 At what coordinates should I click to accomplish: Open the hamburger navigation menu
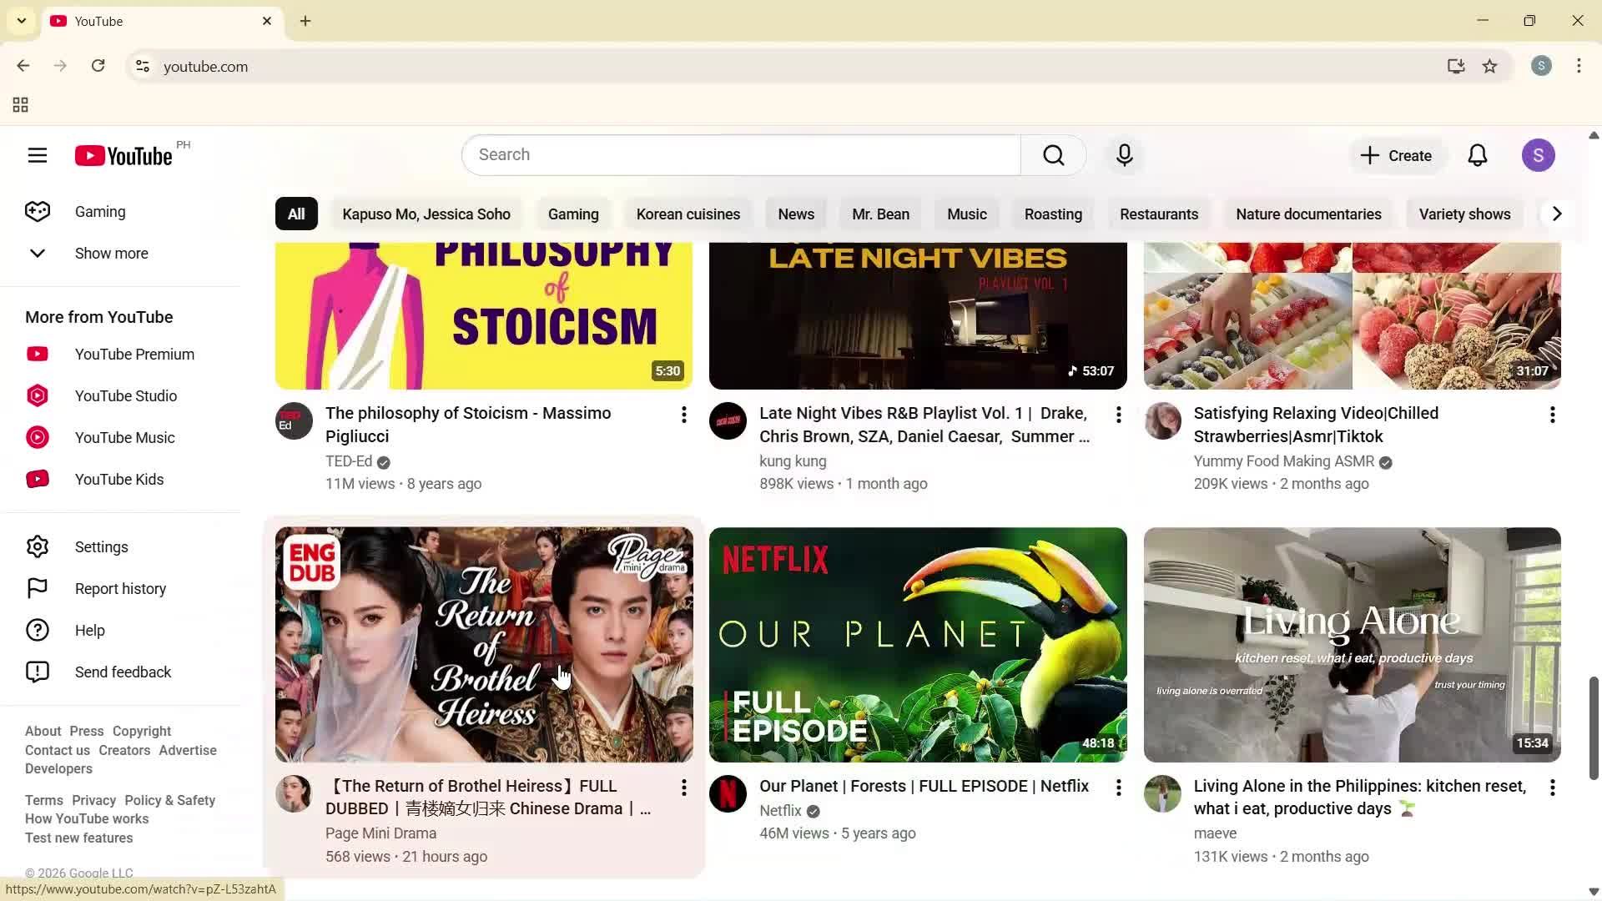(38, 155)
